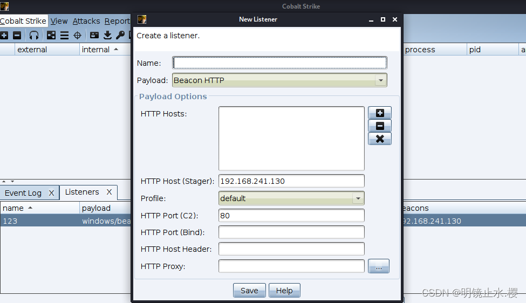526x303 pixels.
Task: Click the HTTP Port (Bind) field
Action: pos(291,232)
